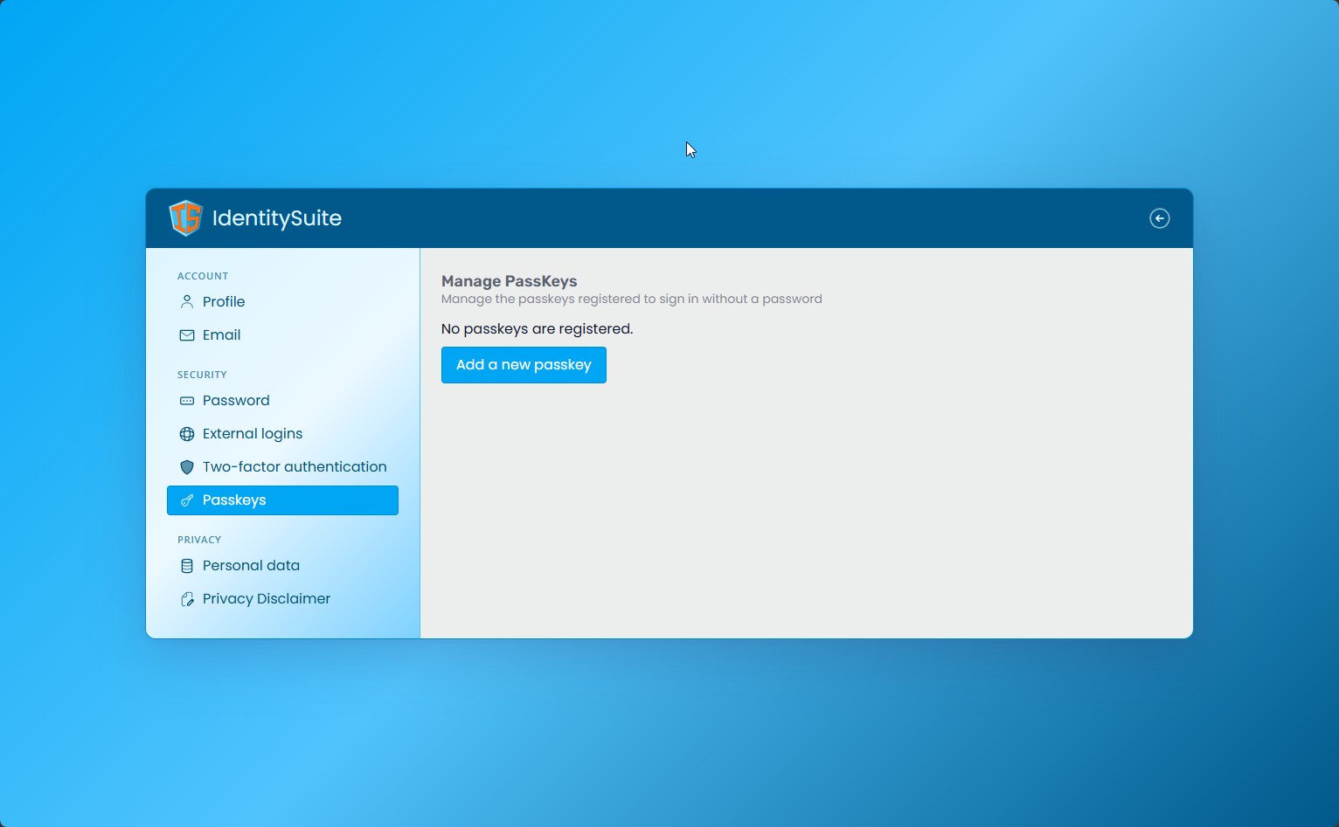Click the SECURITY section label
This screenshot has height=827, width=1339.
click(202, 375)
